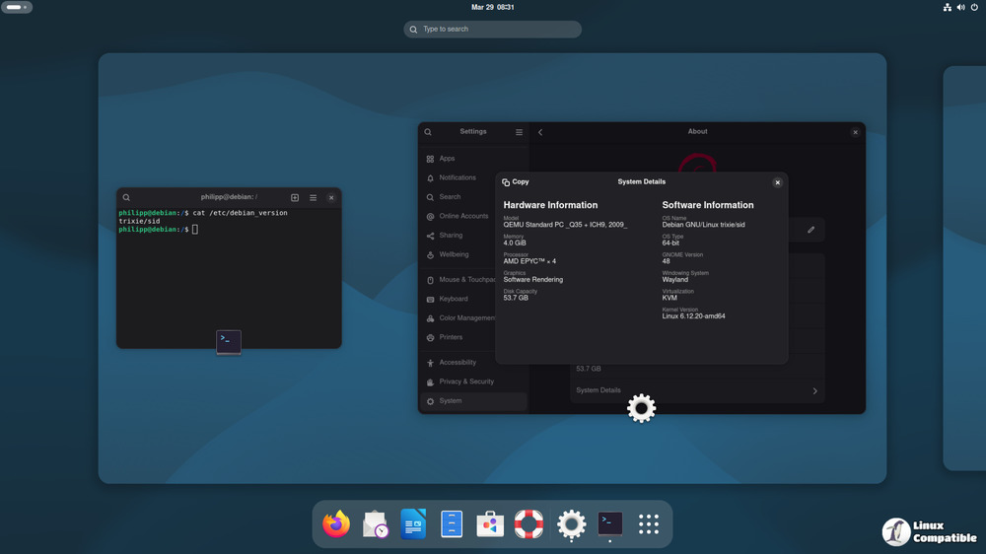The image size is (986, 554).
Task: Show the applications grid in the dock
Action: coord(648,524)
